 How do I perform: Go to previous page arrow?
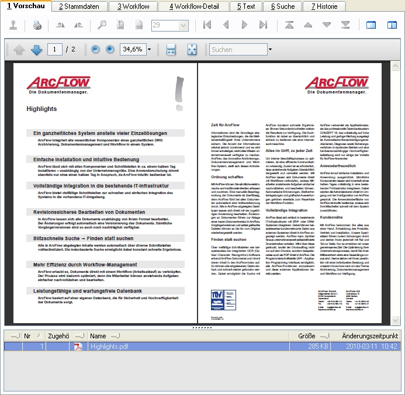tap(226, 25)
